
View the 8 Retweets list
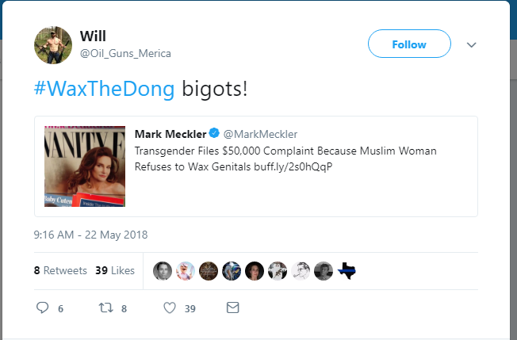pyautogui.click(x=60, y=270)
